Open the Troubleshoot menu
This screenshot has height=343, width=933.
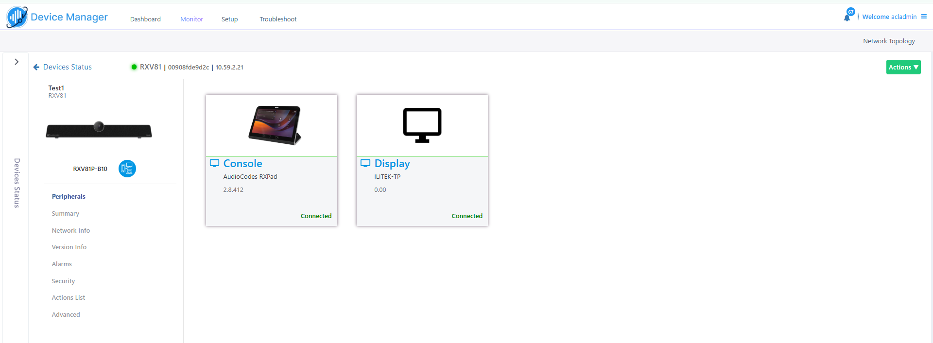click(x=278, y=19)
